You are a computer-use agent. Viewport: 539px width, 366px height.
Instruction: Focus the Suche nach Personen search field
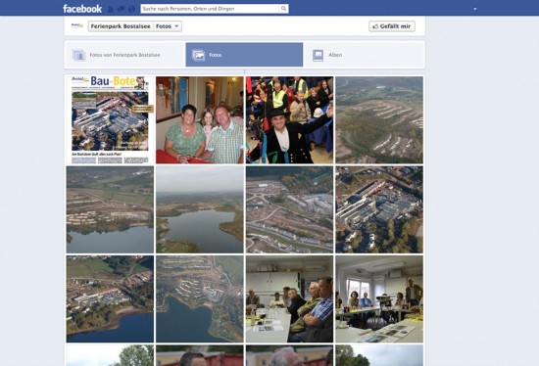[x=211, y=9]
